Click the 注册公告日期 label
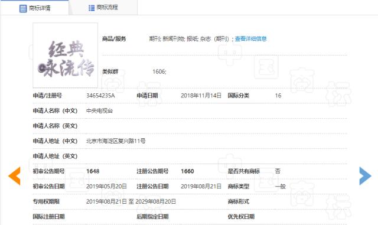Viewport: 378px width, 225px height. coord(152,187)
